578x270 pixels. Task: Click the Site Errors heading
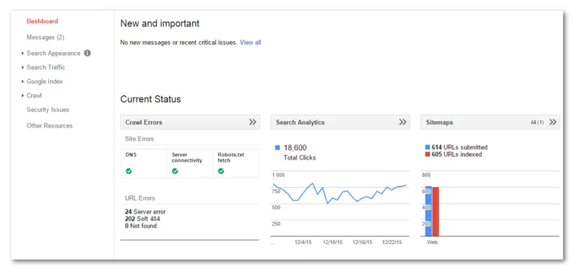point(139,139)
